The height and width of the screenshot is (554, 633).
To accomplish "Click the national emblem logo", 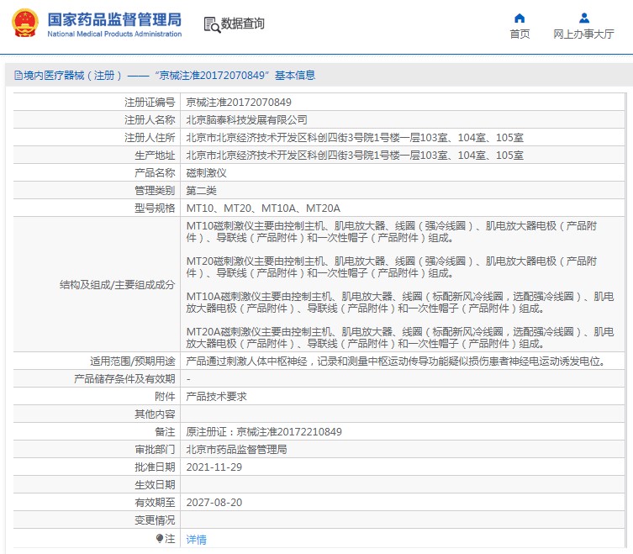I will pos(24,24).
